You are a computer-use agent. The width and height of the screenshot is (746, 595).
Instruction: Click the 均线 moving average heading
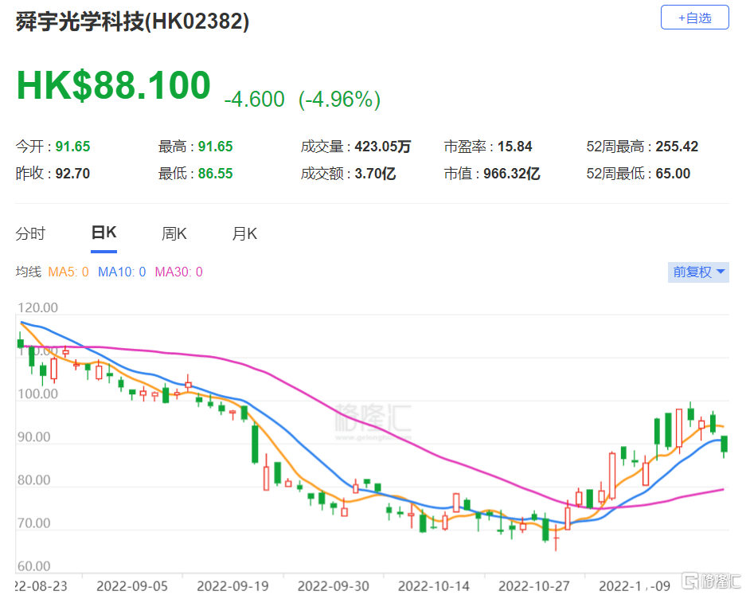point(28,272)
